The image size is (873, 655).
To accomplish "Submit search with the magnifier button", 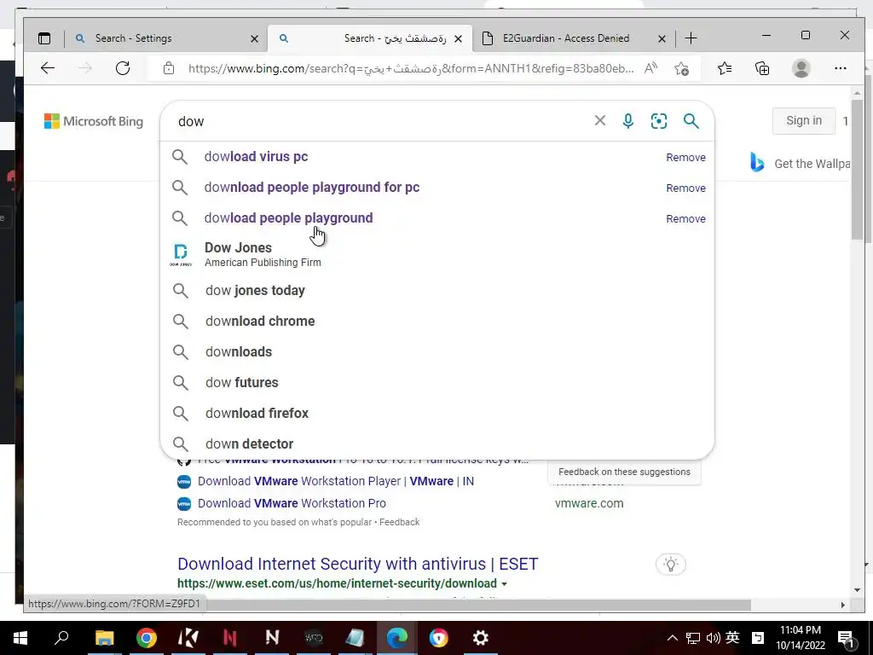I will point(691,121).
